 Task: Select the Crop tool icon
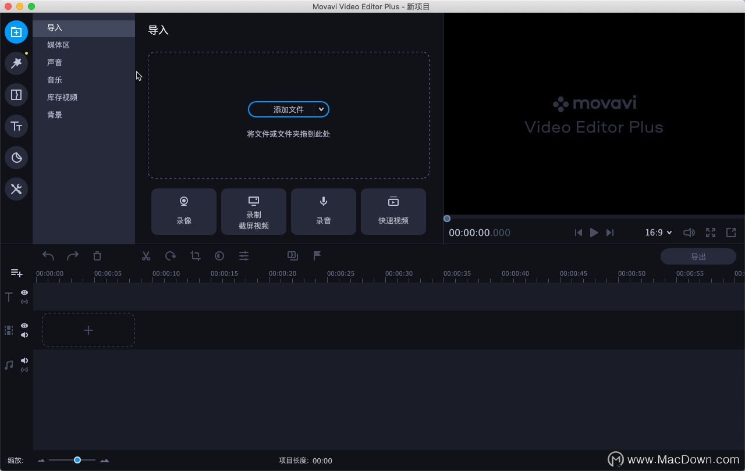(x=196, y=256)
